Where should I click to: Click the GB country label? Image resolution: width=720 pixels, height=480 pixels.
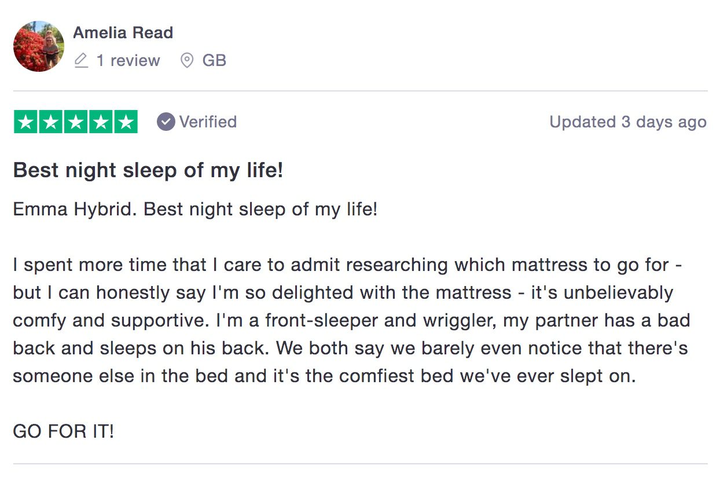tap(215, 60)
